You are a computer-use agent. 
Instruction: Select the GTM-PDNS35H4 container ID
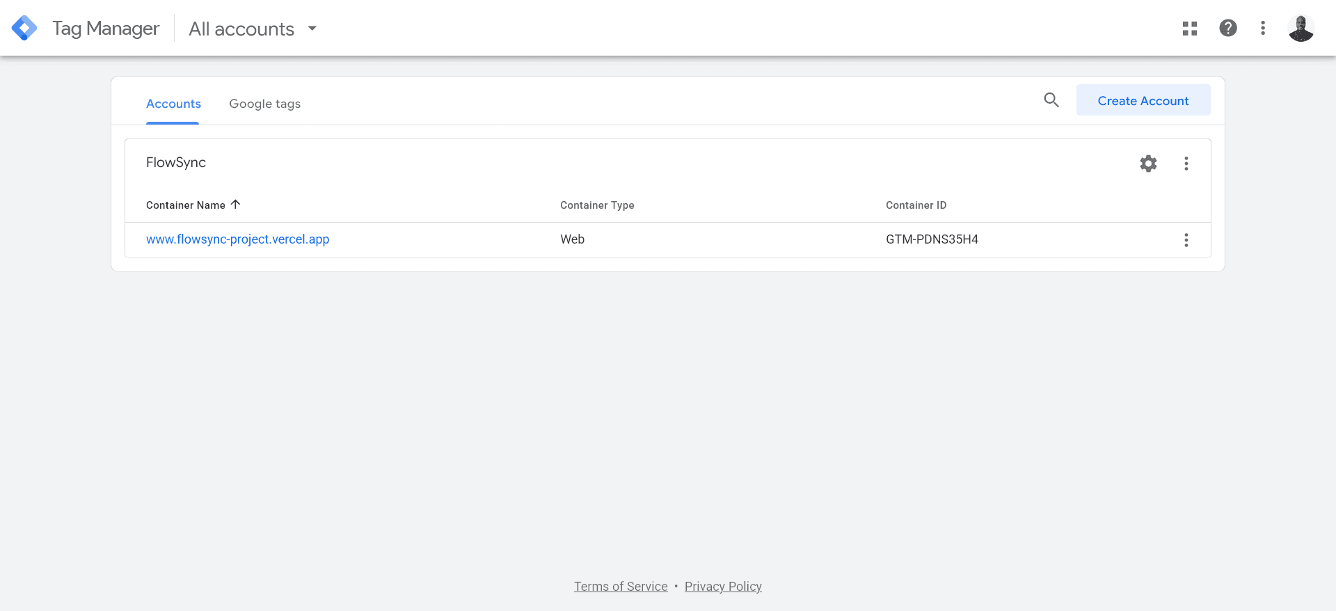tap(932, 239)
